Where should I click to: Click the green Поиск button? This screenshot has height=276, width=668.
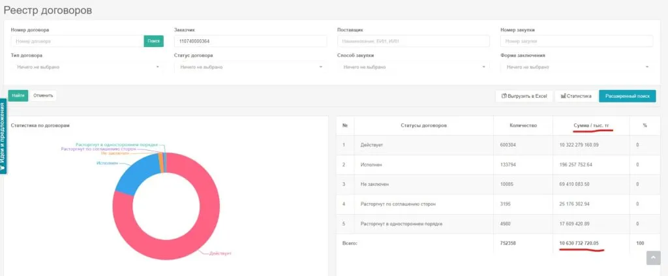tap(153, 41)
